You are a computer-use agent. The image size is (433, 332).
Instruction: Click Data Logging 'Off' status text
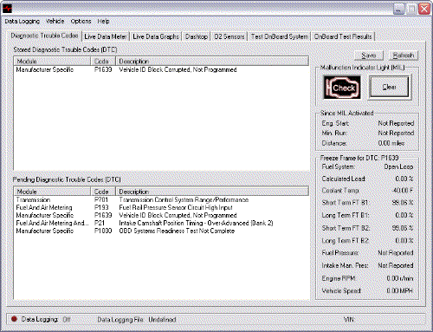tap(67, 320)
